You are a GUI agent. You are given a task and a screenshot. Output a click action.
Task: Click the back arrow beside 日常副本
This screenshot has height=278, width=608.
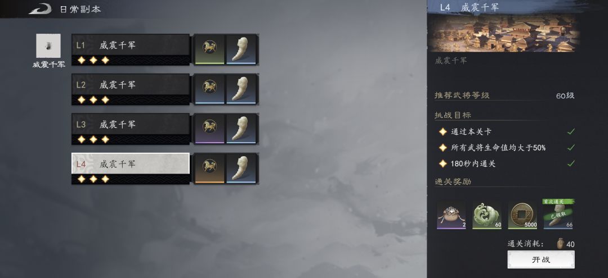[40, 9]
